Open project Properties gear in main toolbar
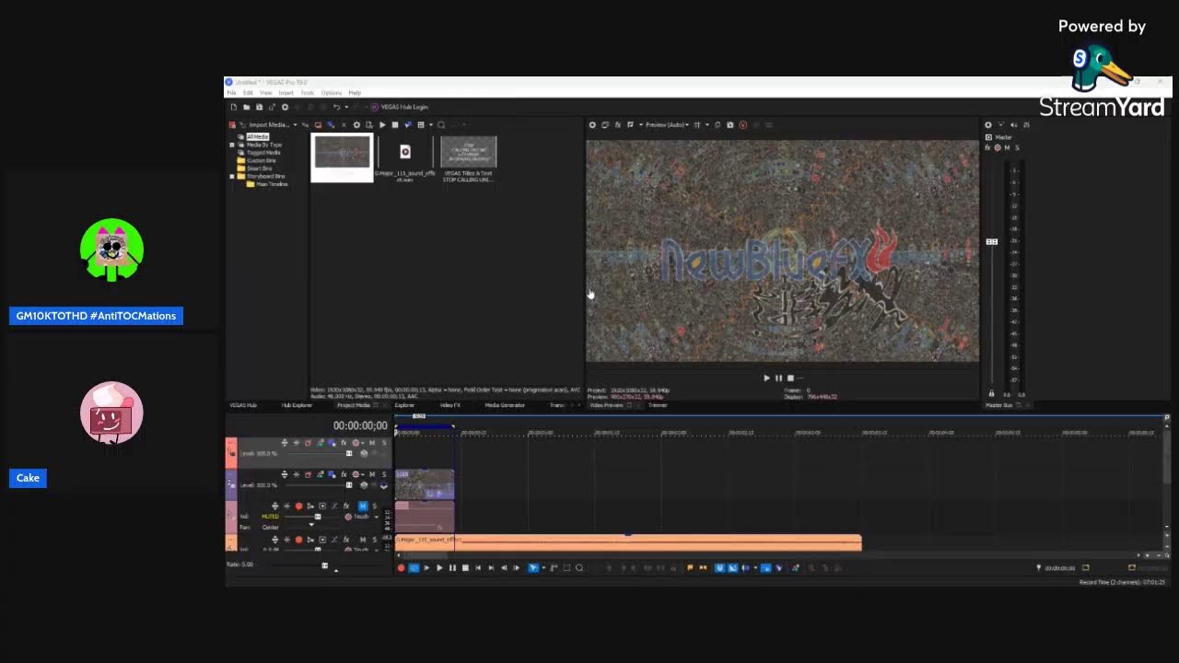This screenshot has height=663, width=1179. click(285, 107)
